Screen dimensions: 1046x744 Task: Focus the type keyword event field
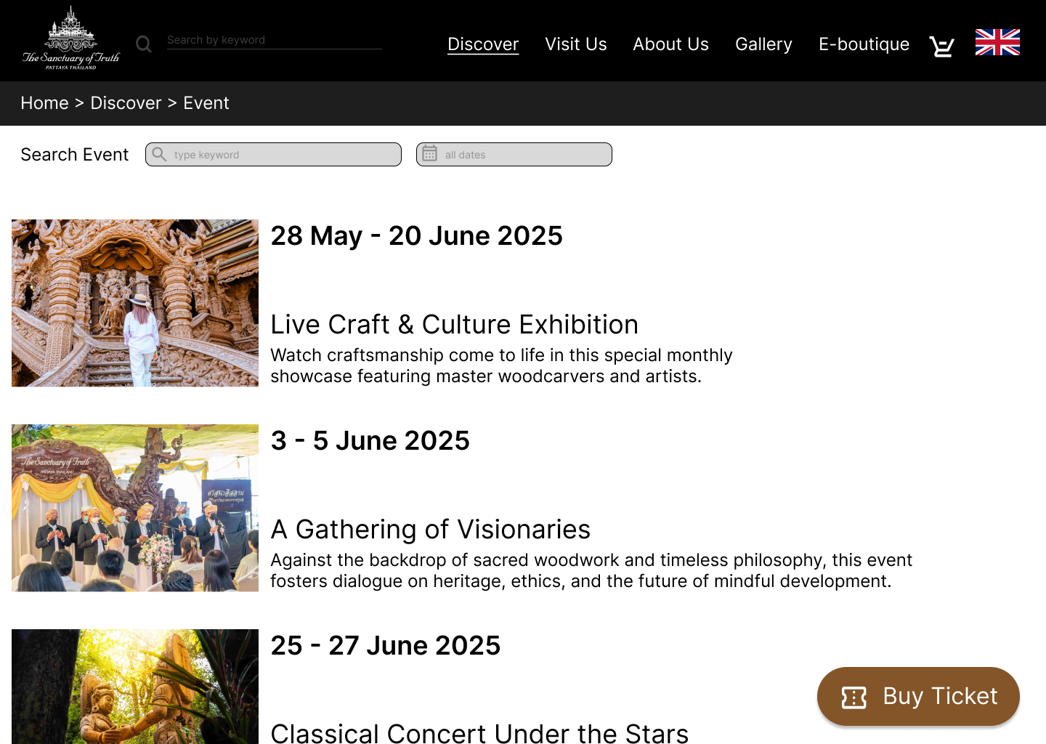[x=273, y=154]
